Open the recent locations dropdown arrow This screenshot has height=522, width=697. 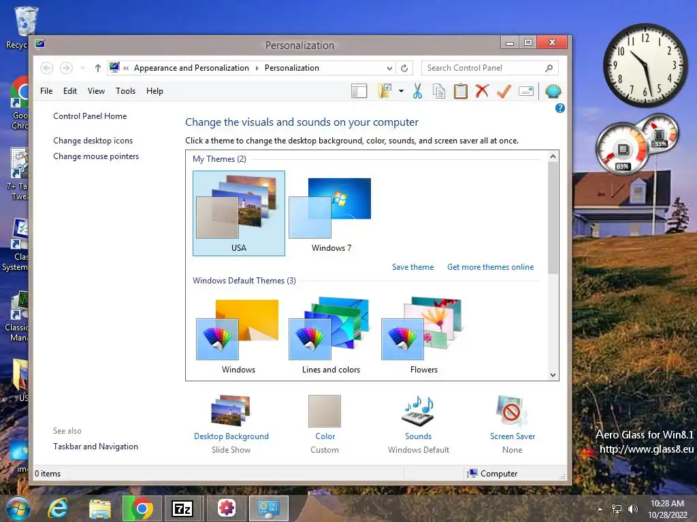82,68
